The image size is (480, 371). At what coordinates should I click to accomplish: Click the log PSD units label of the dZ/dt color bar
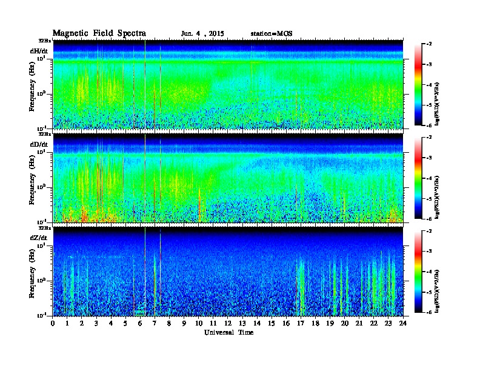click(x=437, y=291)
